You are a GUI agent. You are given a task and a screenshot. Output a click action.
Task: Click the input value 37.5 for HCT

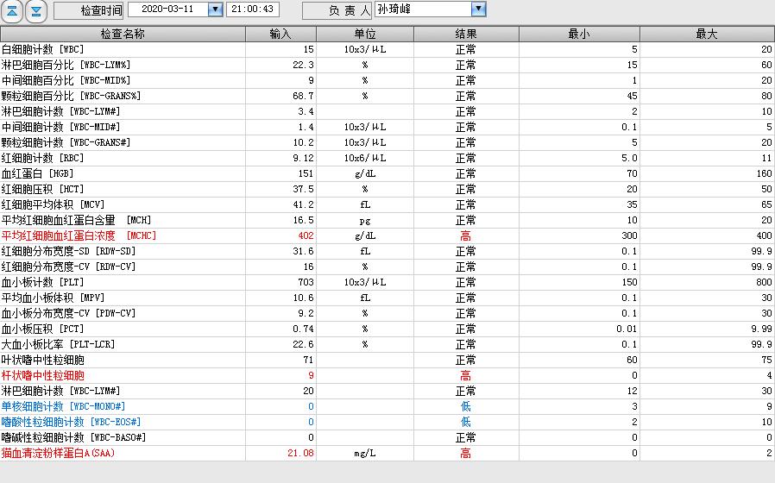coord(303,189)
